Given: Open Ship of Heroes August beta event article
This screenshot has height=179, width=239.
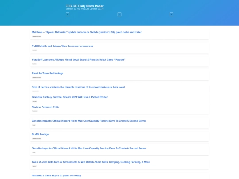Looking at the screenshot, I should 78,87.
